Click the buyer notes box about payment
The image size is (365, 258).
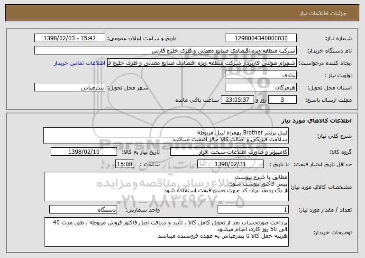coord(166,232)
